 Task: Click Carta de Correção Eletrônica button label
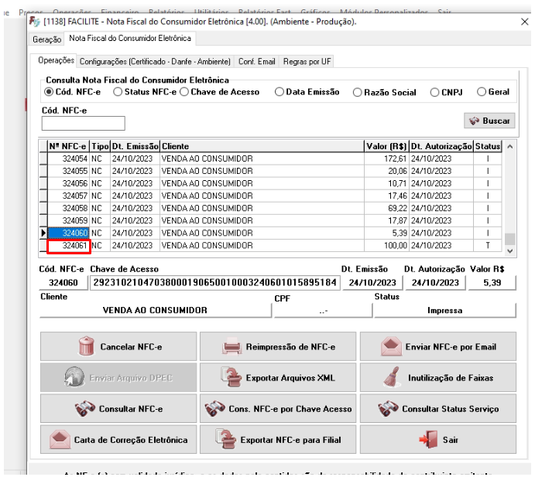131,440
